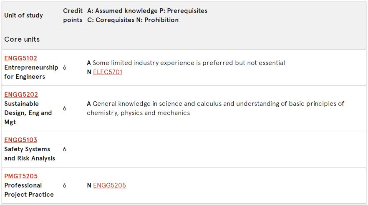
Task: Click the 'Credit points' column header
Action: [x=73, y=15]
